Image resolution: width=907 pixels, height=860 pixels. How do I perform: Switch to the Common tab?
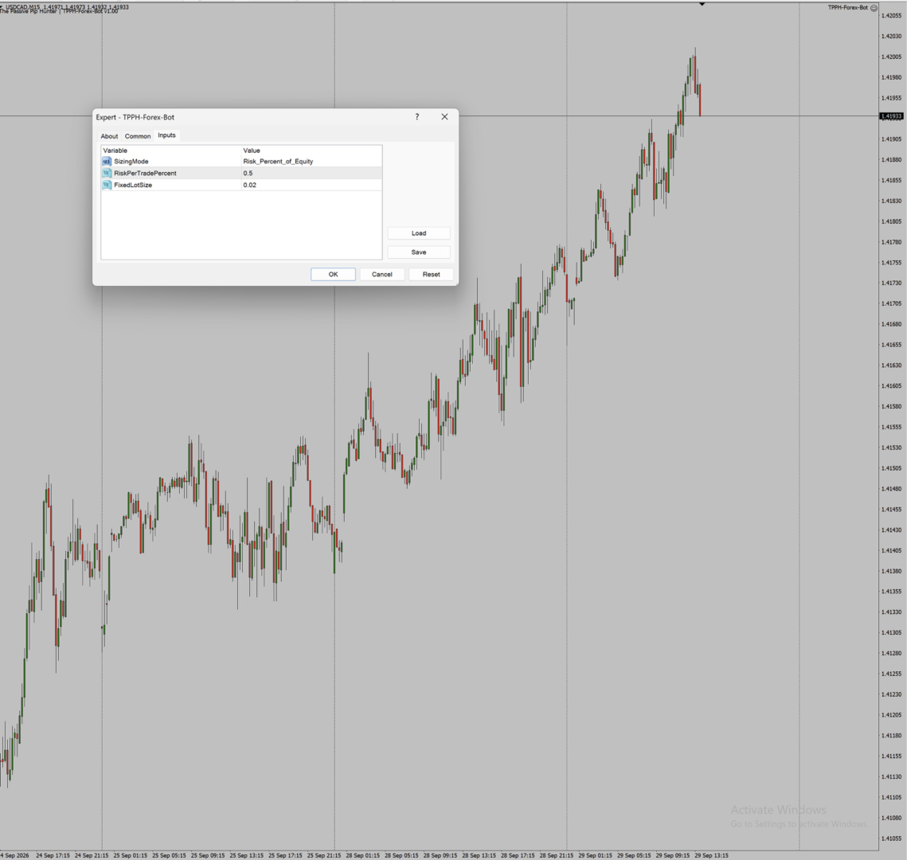(138, 136)
